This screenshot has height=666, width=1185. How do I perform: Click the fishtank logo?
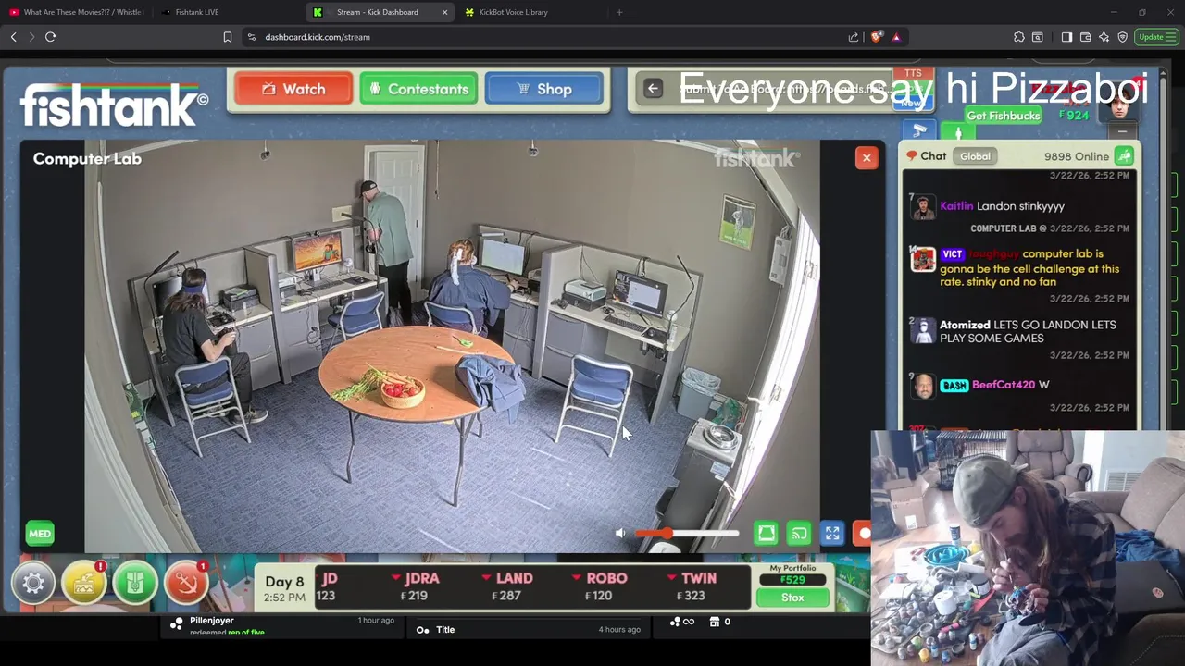(x=113, y=105)
